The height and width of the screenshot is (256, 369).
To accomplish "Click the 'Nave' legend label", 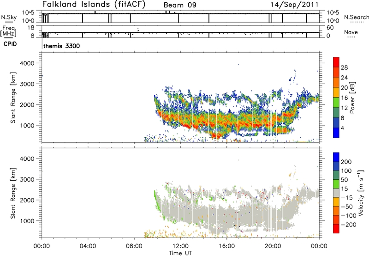I will pos(351,32).
